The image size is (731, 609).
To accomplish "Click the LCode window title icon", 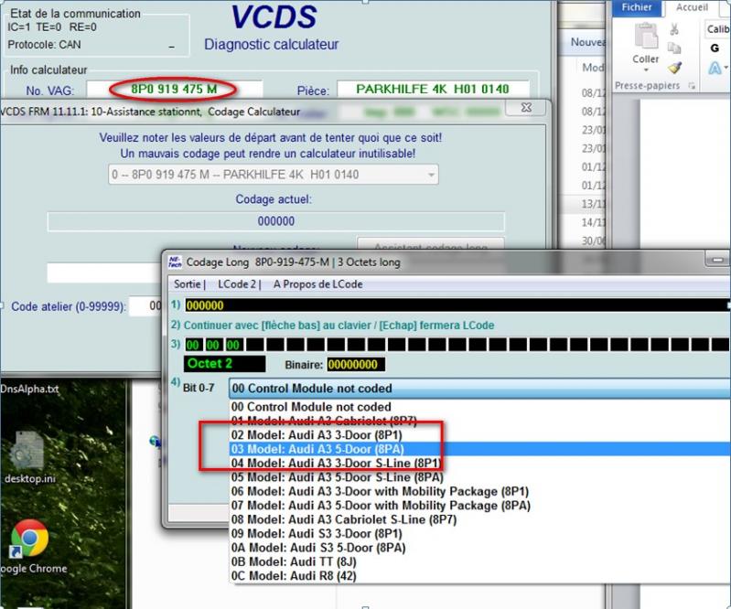I will [175, 262].
